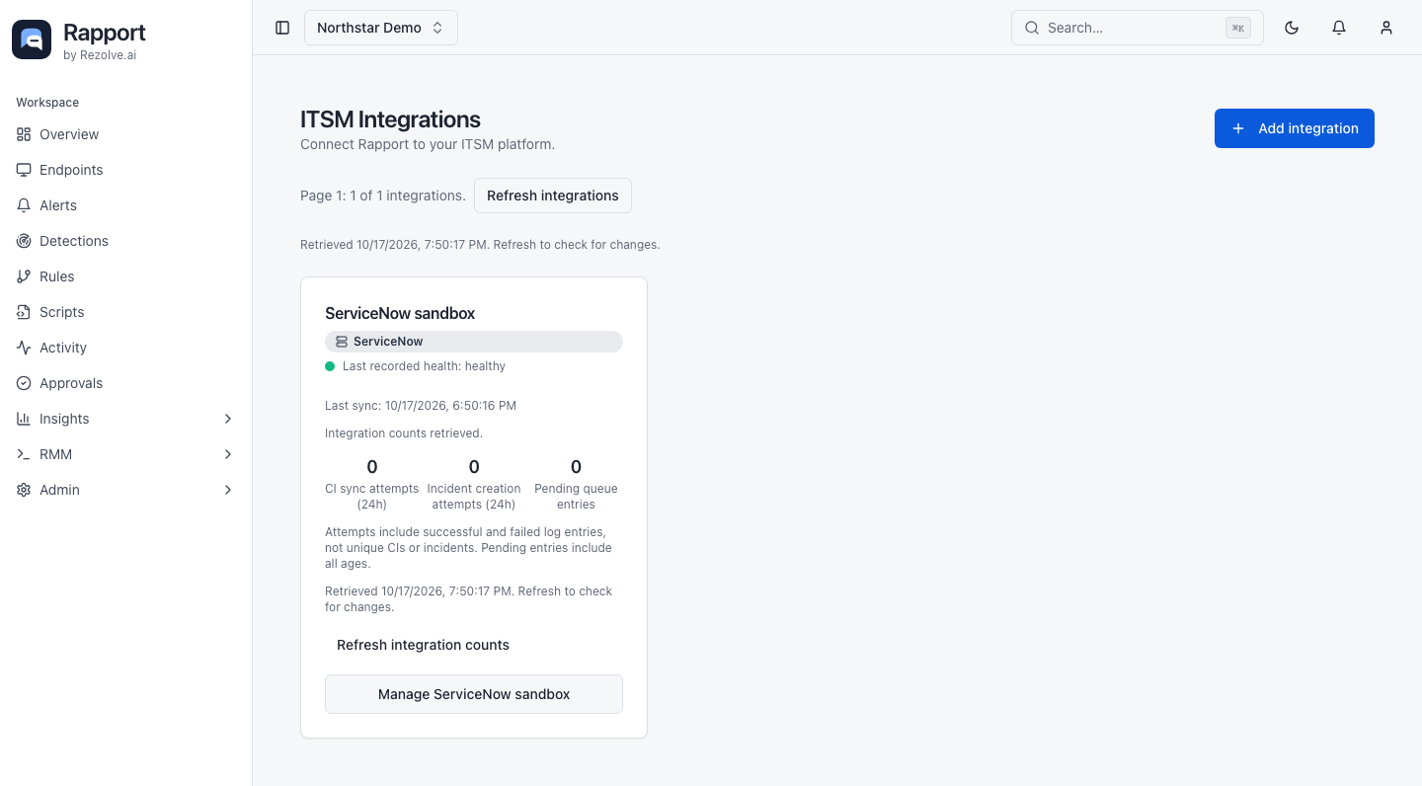Go to Scripts
1422x786 pixels.
pos(126,312)
